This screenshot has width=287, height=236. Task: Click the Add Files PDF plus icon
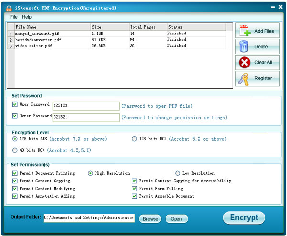[x=245, y=31]
